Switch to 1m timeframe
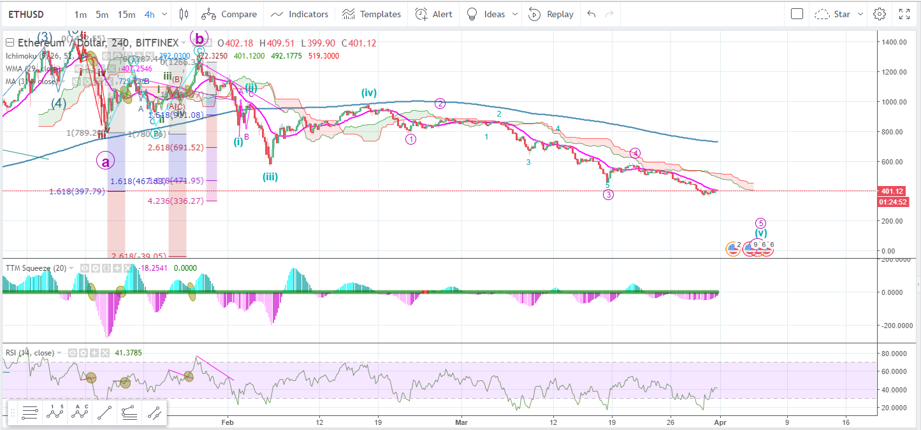 80,14
